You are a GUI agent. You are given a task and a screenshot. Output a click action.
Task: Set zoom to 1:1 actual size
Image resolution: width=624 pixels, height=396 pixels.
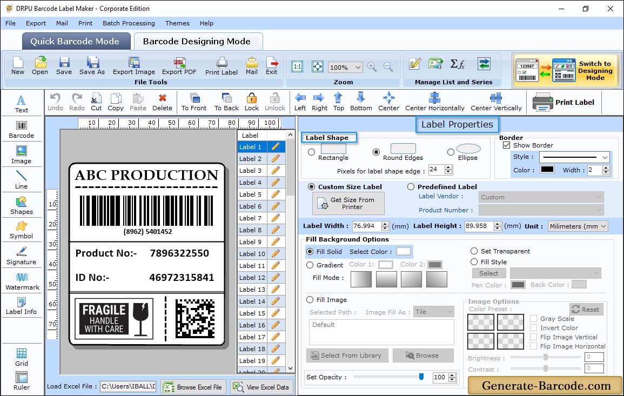297,66
